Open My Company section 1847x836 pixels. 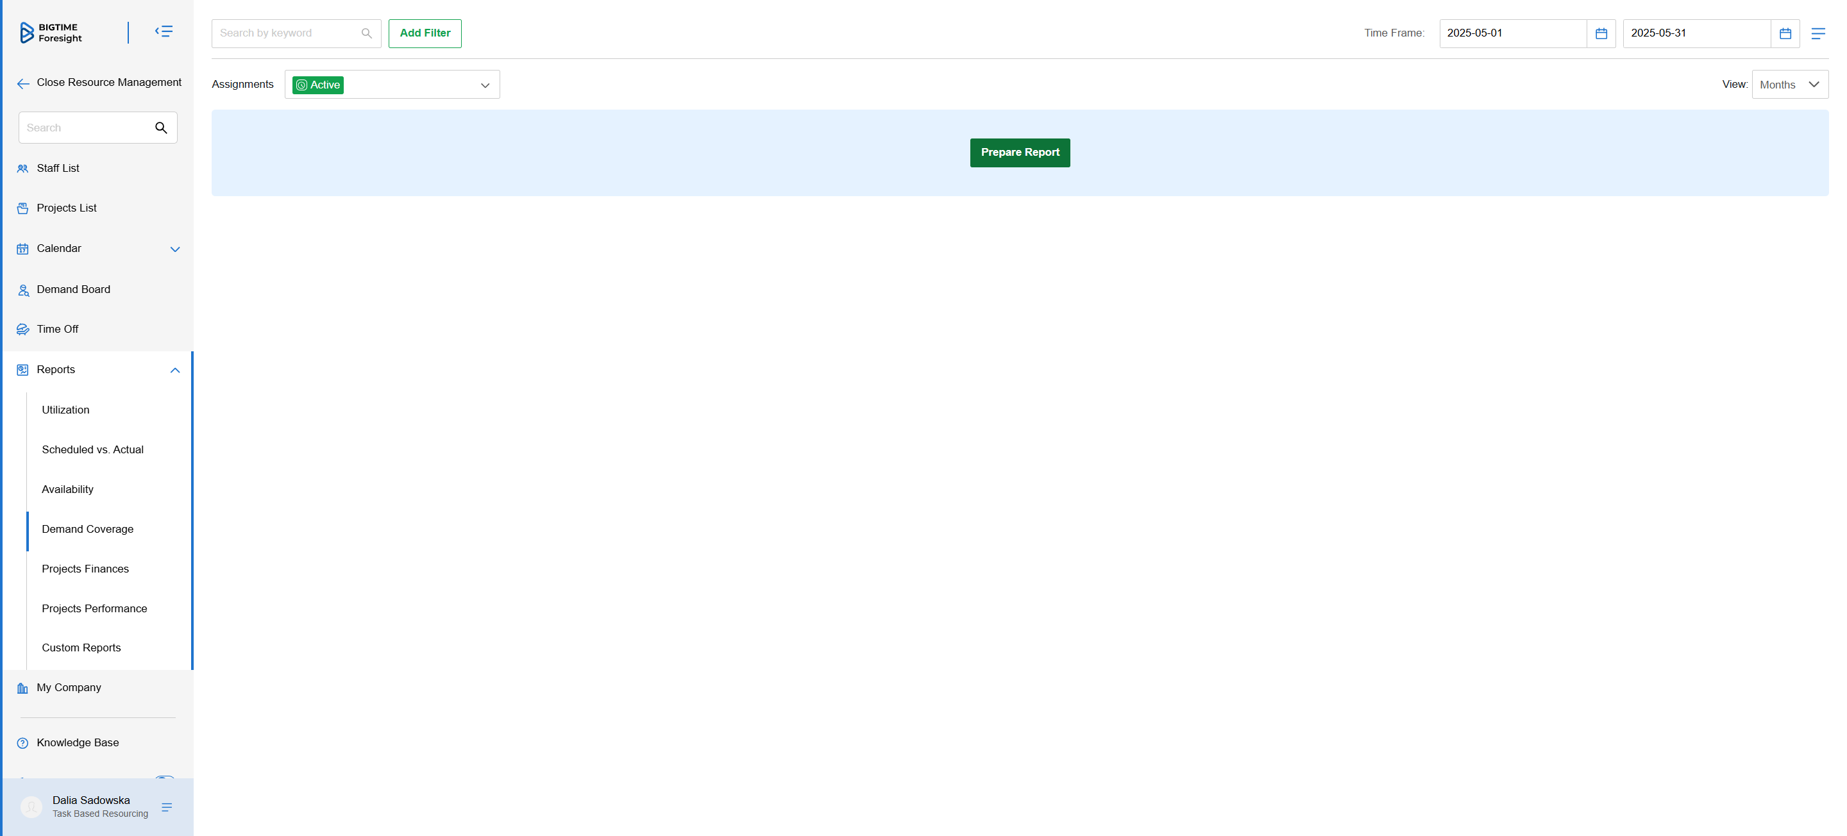pos(69,688)
